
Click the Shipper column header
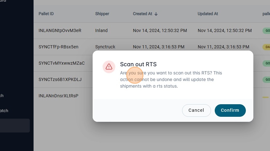click(x=102, y=14)
